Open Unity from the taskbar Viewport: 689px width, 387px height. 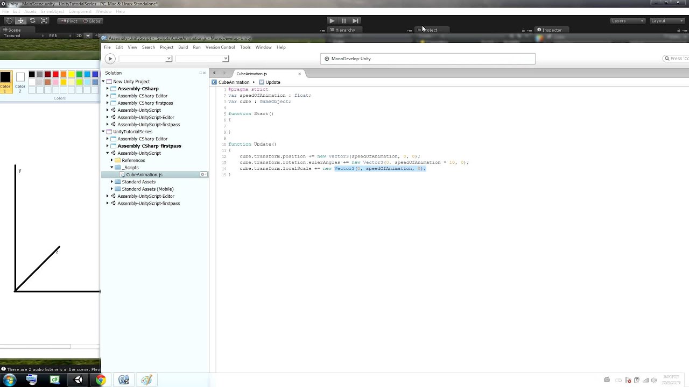(78, 380)
